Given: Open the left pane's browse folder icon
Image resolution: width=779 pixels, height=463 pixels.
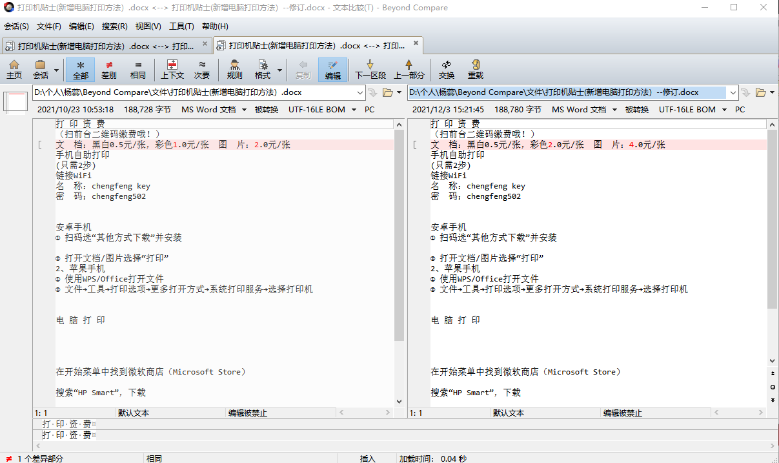Looking at the screenshot, I should point(388,92).
